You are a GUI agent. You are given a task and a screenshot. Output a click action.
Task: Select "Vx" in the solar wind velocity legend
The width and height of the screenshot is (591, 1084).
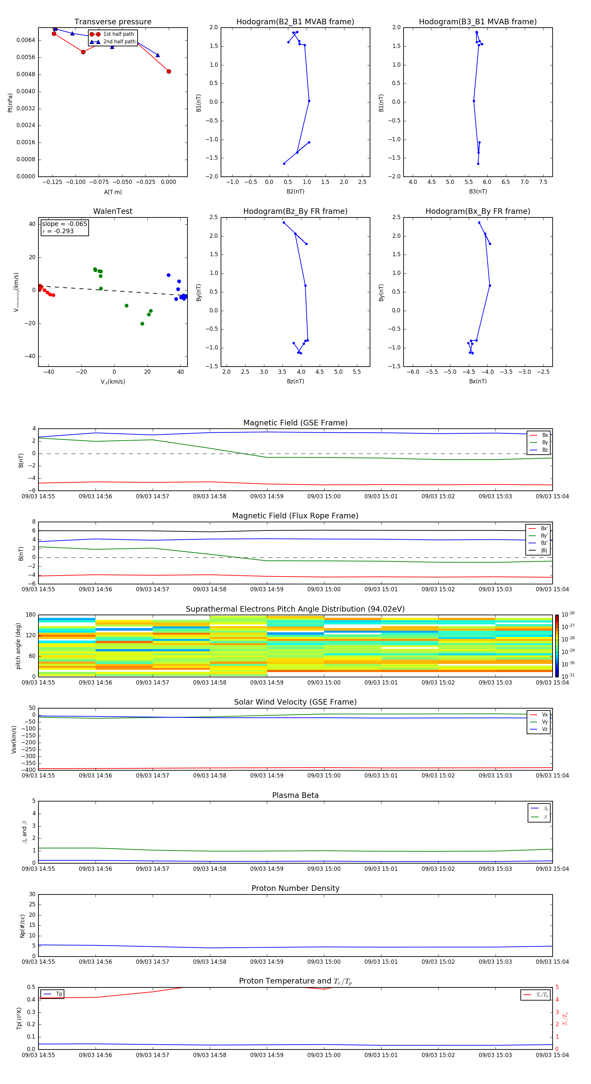point(539,714)
